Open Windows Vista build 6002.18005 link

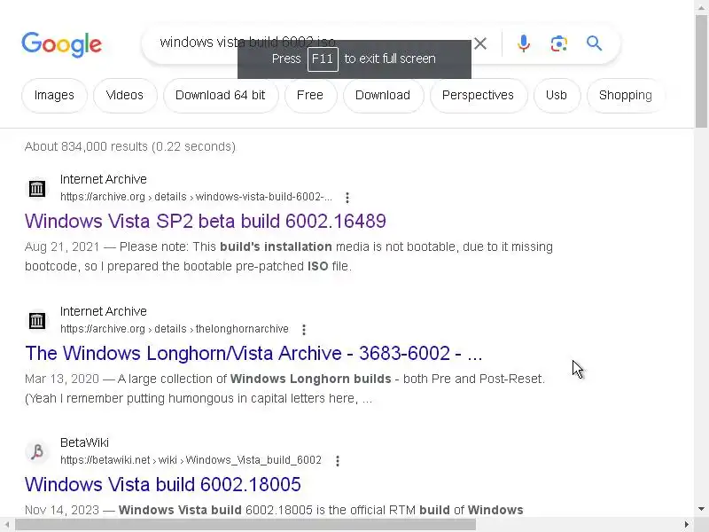coord(163,484)
